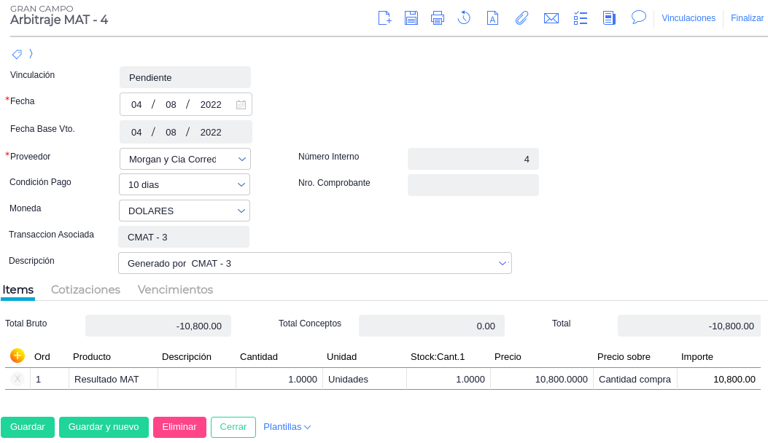Expand the Proveedor dropdown
Viewport: 768px width, 443px height.
[x=241, y=159]
